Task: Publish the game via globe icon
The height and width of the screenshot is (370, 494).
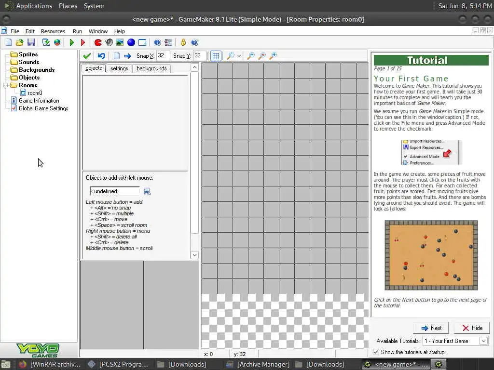Action: coord(57,42)
